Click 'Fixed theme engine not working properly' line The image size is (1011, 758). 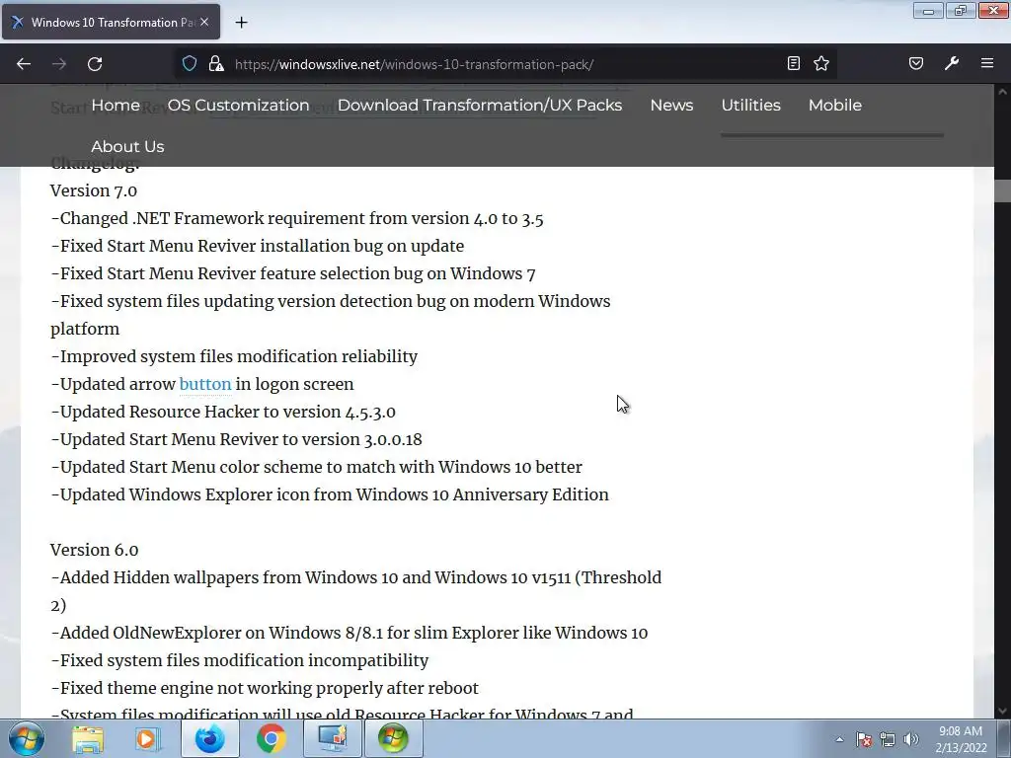tap(265, 688)
